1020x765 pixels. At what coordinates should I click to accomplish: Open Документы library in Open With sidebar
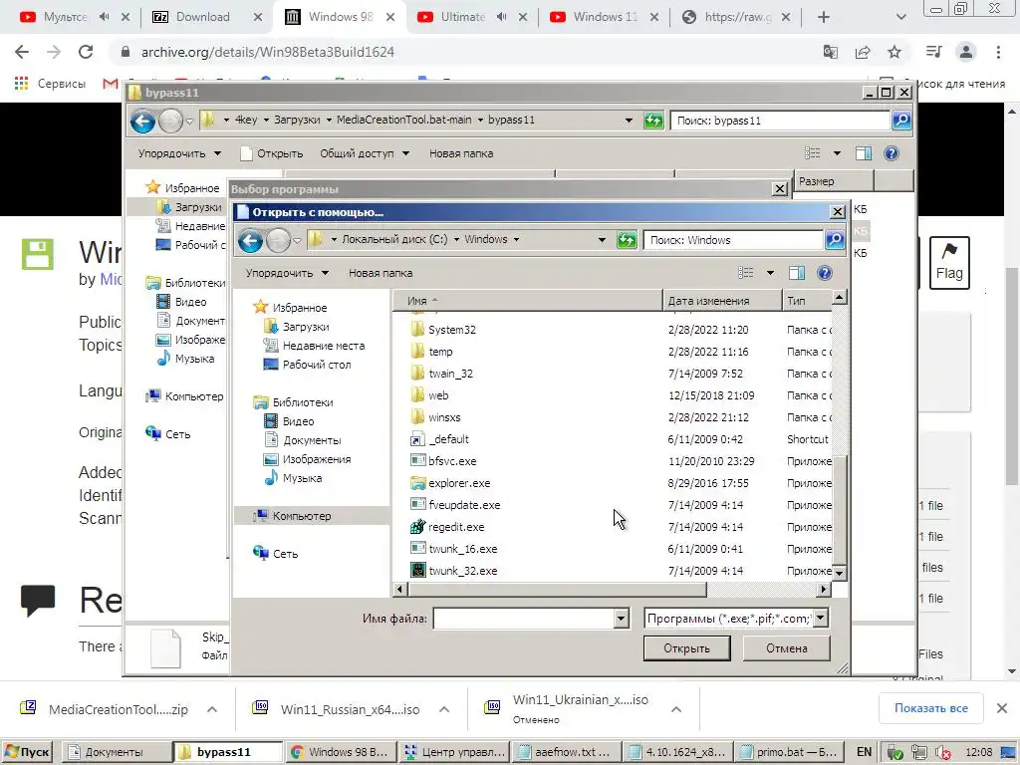[x=312, y=440]
